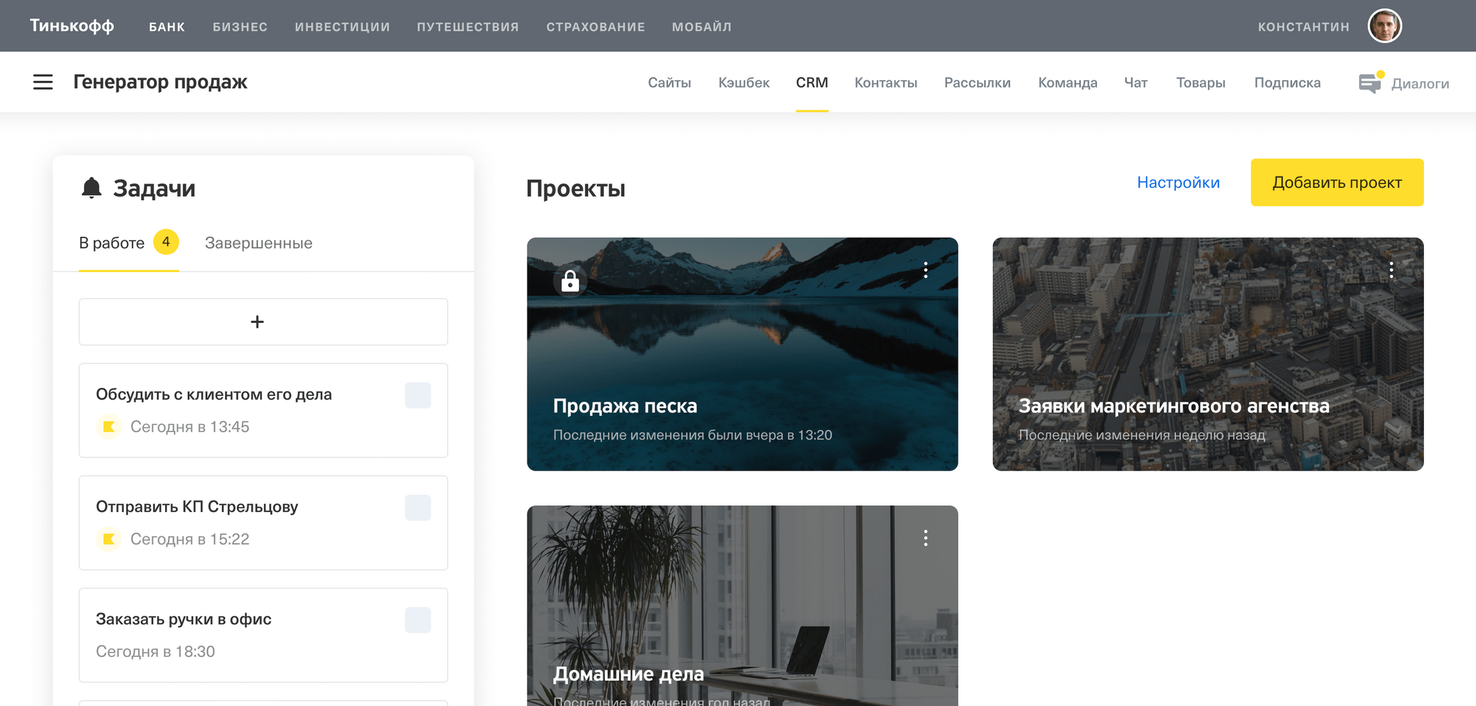Click the Тинькофф logo
The image size is (1476, 706).
tap(72, 25)
